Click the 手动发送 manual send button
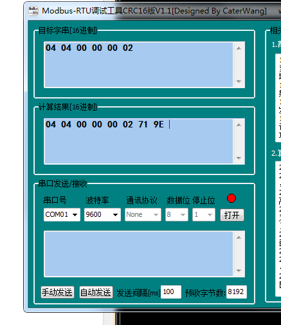 (x=57, y=292)
